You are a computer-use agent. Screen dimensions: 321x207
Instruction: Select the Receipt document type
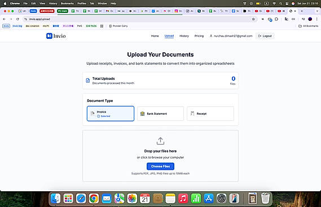[210, 114]
